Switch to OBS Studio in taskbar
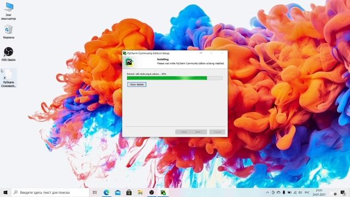The width and height of the screenshot is (350, 197). tap(151, 192)
